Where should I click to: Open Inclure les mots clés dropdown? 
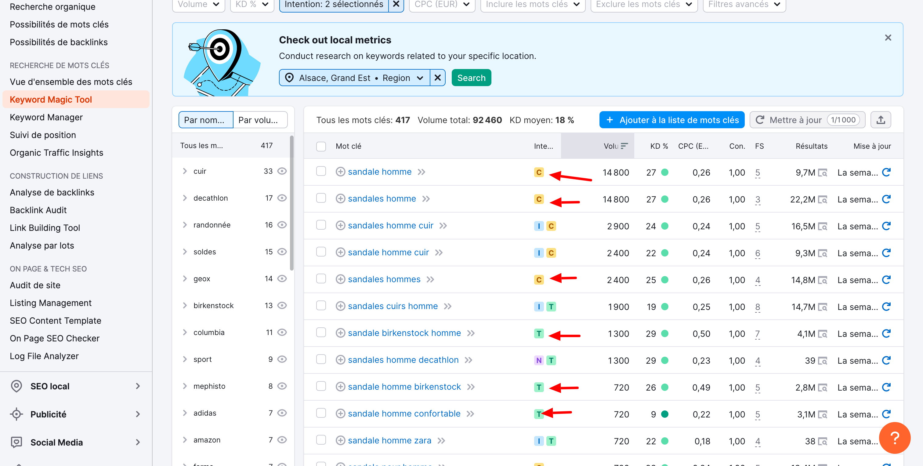(x=532, y=4)
